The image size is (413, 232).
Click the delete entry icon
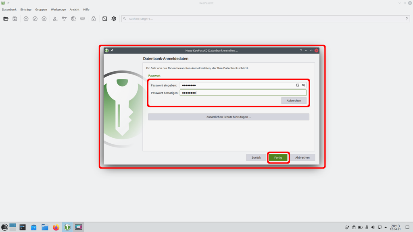click(44, 19)
